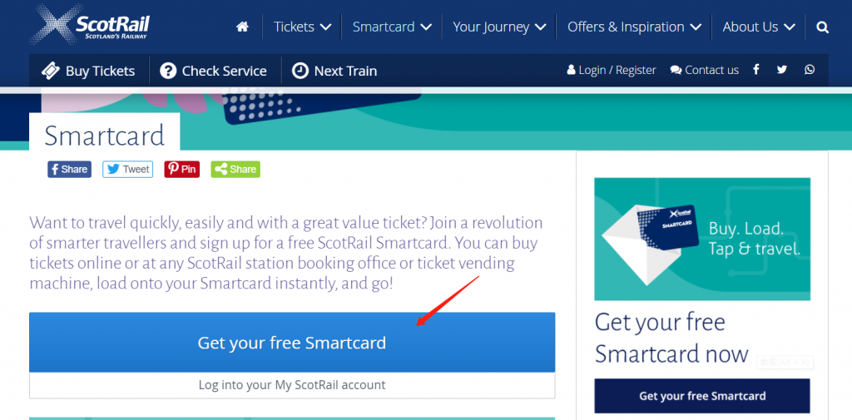Click the ScotRail logo
This screenshot has width=852, height=420.
point(90,24)
